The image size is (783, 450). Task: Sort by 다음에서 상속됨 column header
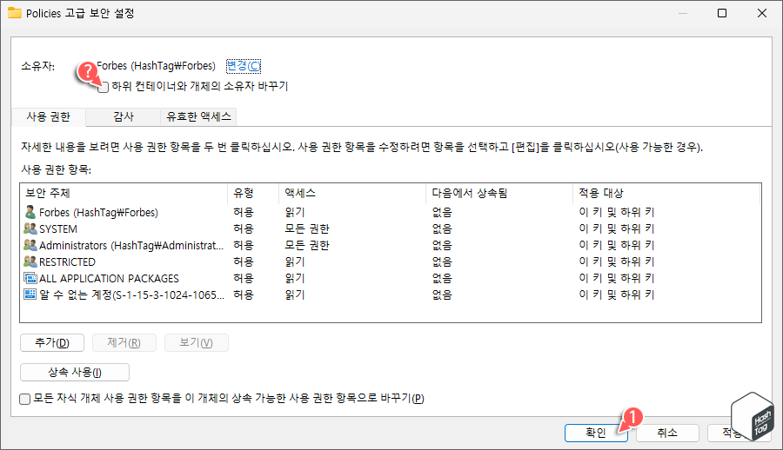pyautogui.click(x=499, y=193)
